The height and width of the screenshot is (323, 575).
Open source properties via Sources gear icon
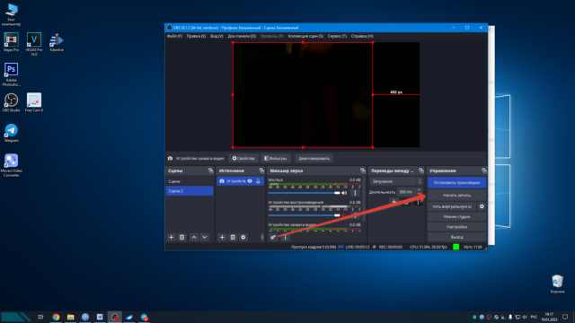click(243, 237)
